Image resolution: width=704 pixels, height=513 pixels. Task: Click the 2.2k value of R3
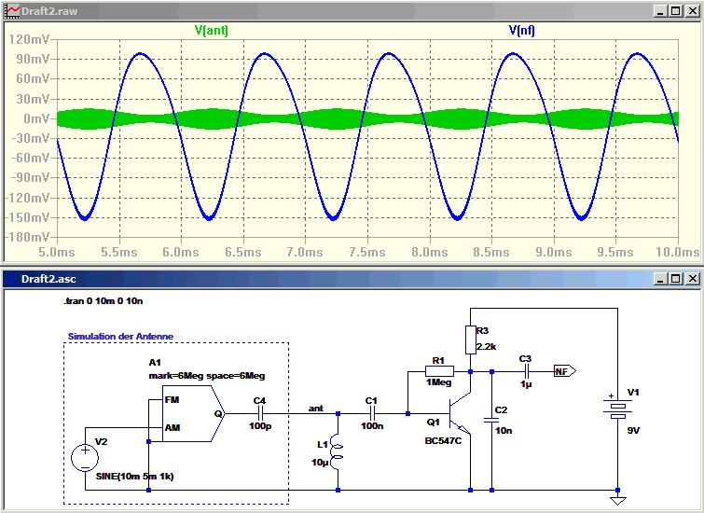click(x=486, y=347)
